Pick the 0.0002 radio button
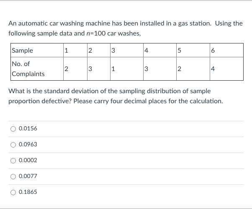The width and height of the screenshot is (252, 209). 13,160
